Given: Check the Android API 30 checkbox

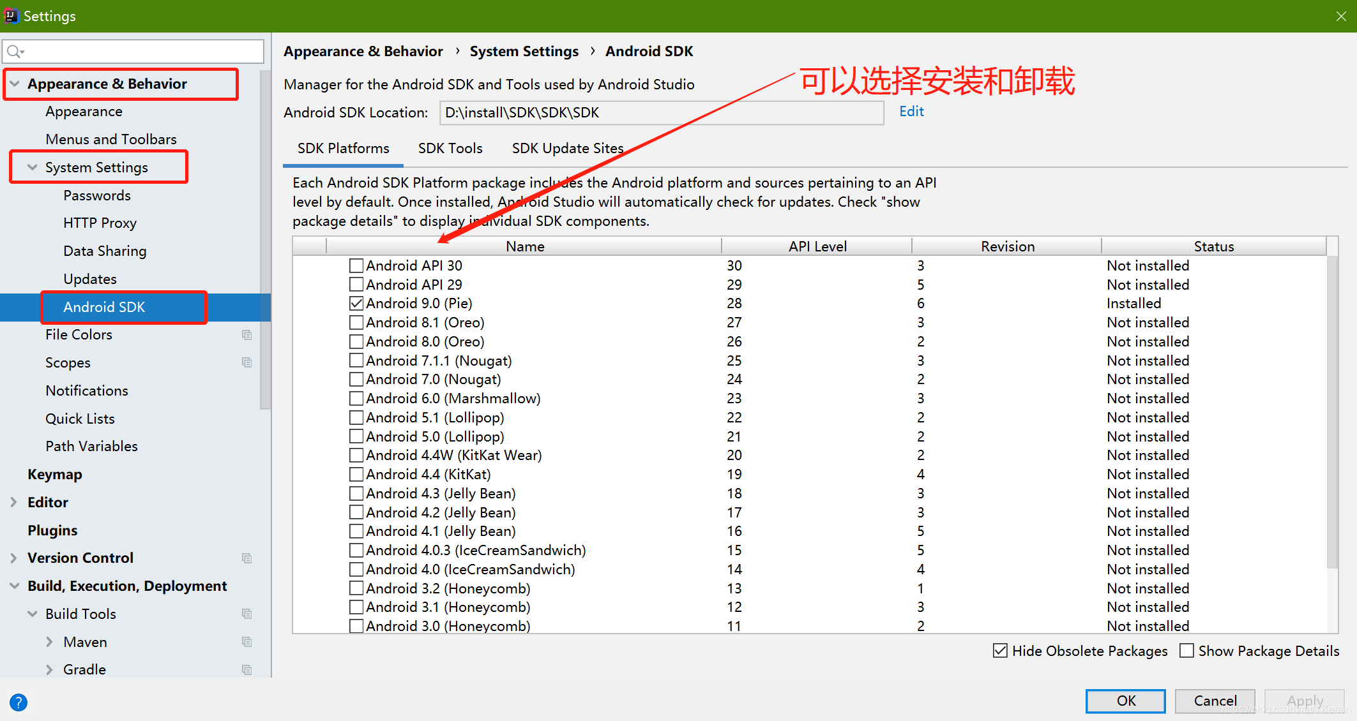Looking at the screenshot, I should [356, 265].
